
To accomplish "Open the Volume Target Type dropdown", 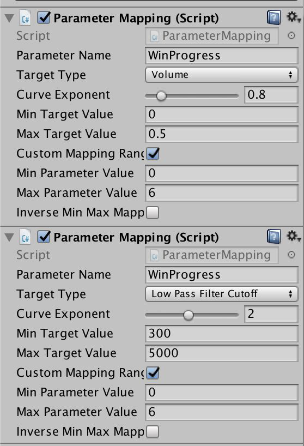I will point(222,75).
